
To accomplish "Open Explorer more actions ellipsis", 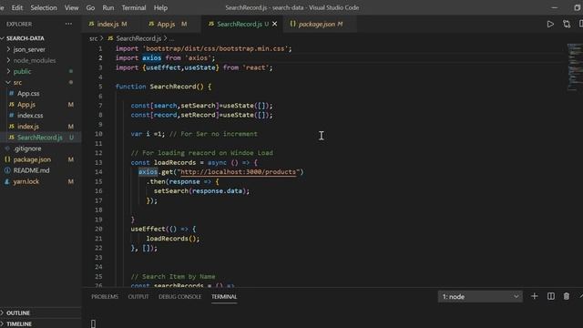I will point(68,24).
